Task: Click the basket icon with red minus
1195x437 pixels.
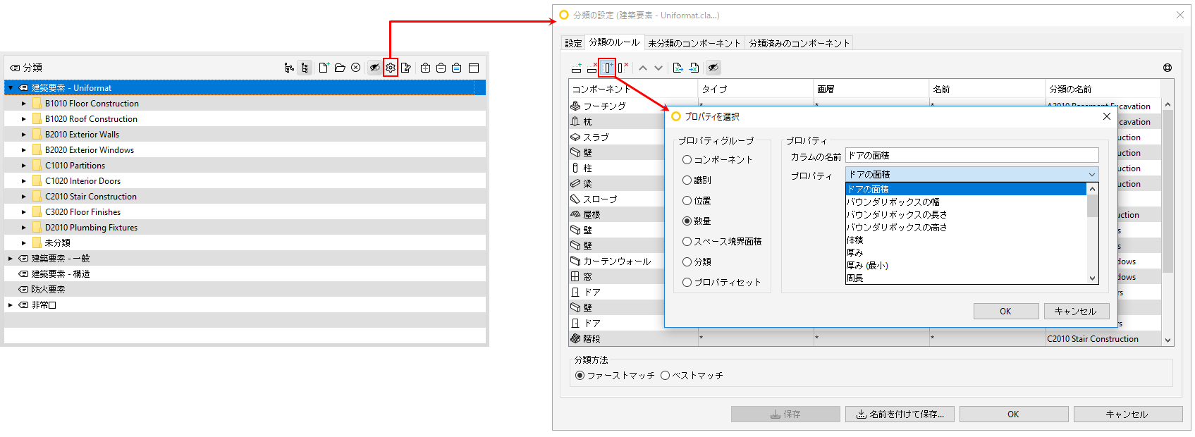Action: point(441,68)
